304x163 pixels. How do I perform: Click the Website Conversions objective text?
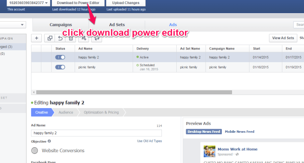63,150
